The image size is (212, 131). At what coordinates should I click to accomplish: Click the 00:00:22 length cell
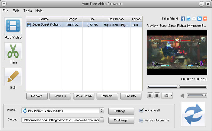point(73,25)
